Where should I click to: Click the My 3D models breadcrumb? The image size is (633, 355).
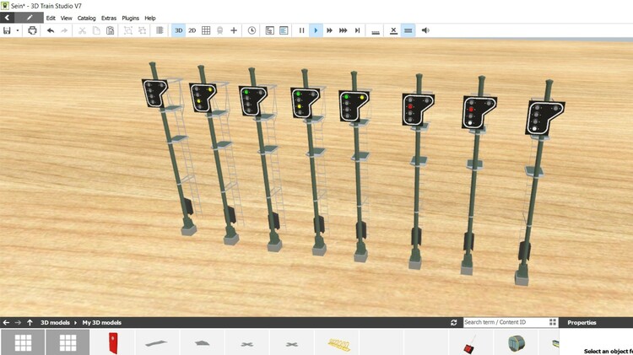[x=101, y=322]
